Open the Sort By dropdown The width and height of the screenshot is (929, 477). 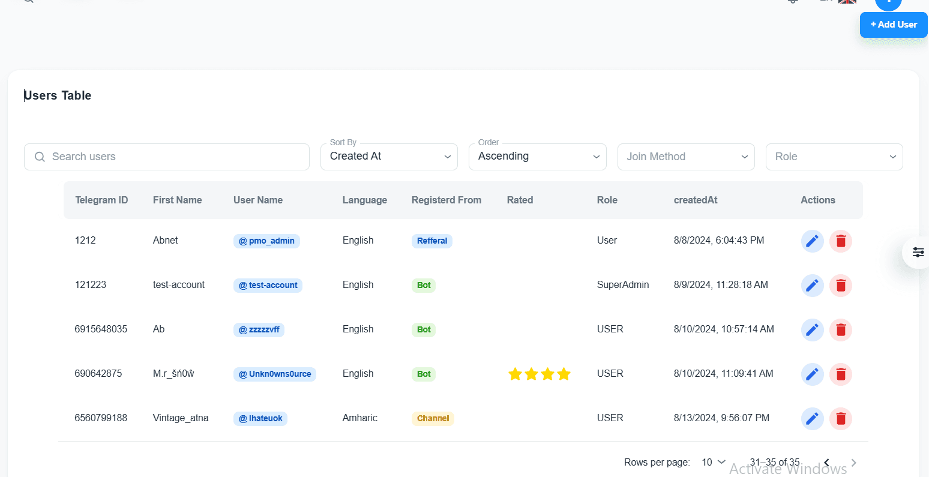389,157
